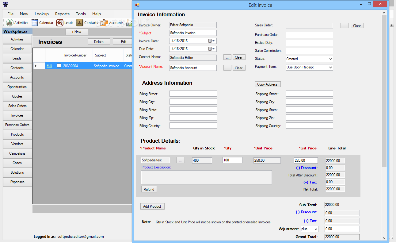
Task: Click the Shipping City input field
Action: coord(309,102)
